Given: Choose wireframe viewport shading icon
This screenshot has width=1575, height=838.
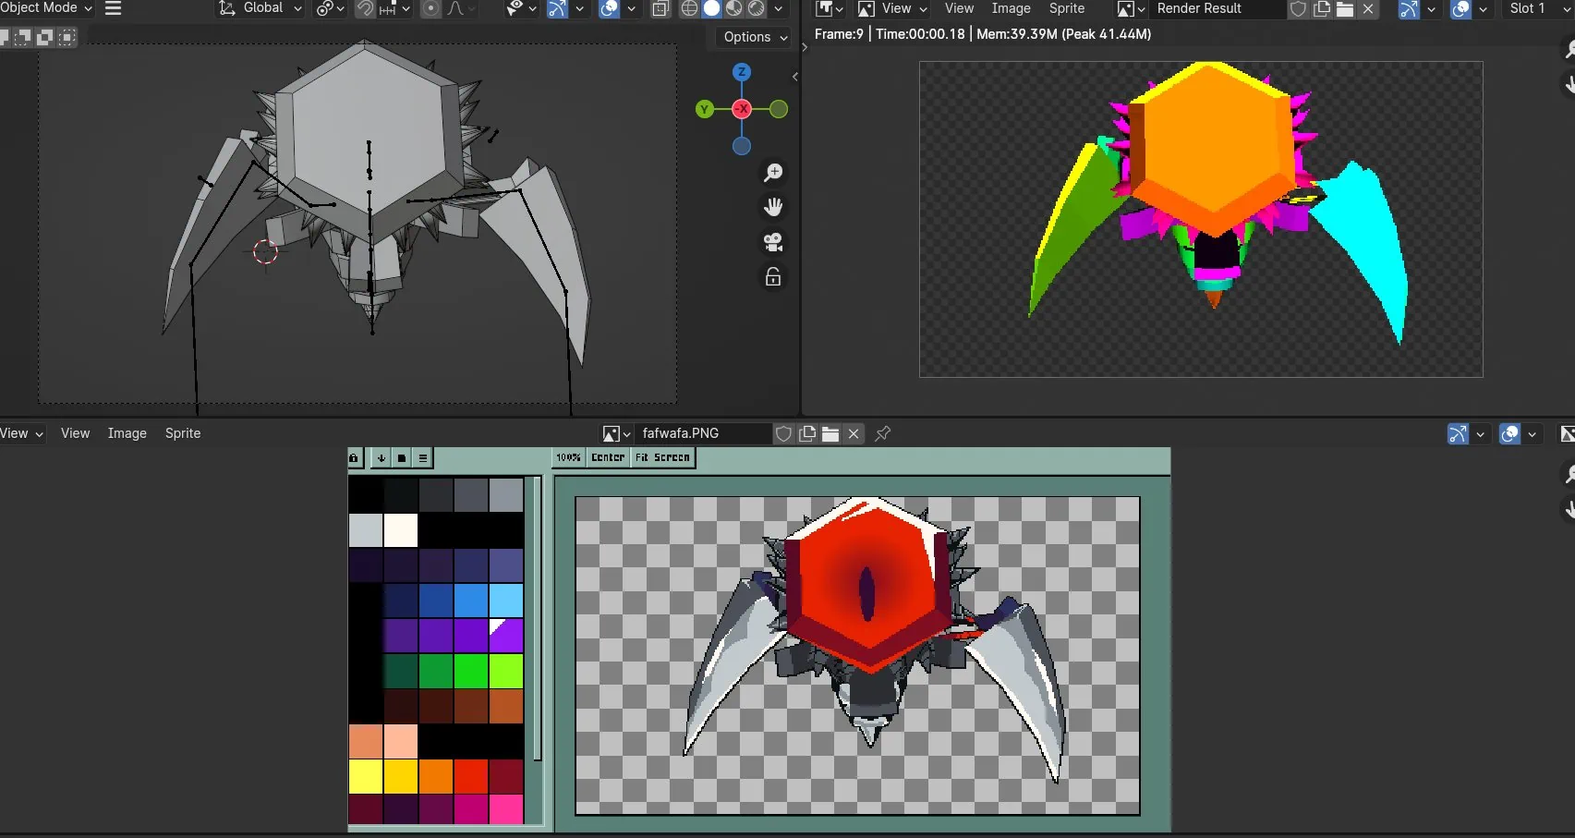Looking at the screenshot, I should tap(689, 8).
